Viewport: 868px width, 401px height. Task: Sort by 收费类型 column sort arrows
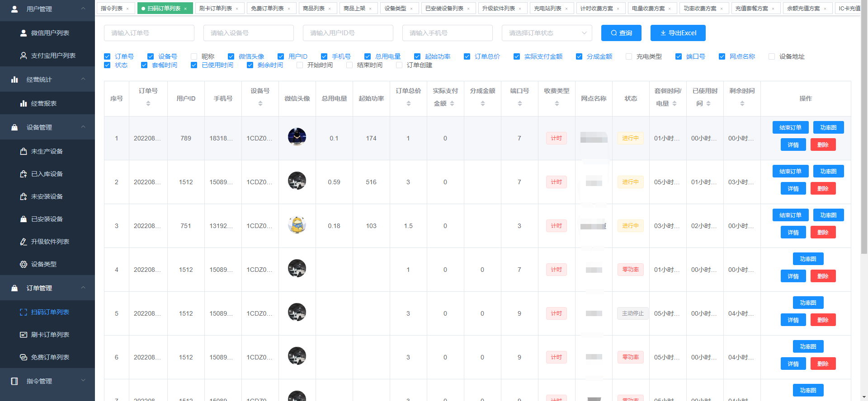click(x=557, y=104)
